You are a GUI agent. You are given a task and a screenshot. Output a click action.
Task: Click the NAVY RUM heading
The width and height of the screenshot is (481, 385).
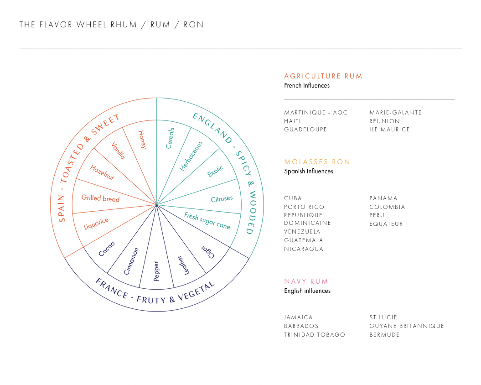[306, 281]
